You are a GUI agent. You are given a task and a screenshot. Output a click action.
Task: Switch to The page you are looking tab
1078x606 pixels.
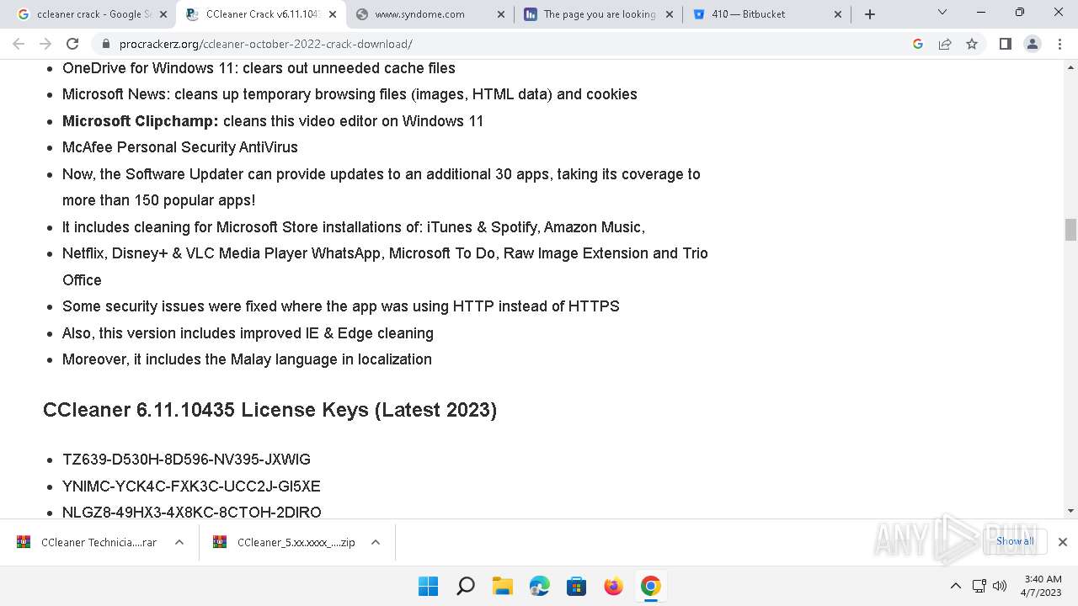pyautogui.click(x=599, y=14)
